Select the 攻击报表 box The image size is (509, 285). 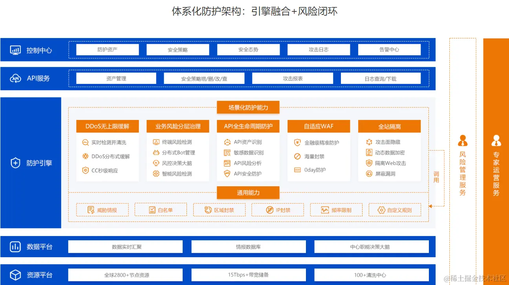(x=293, y=78)
